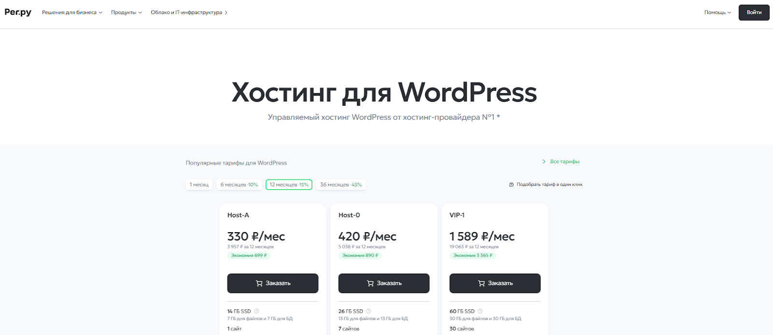Click the question icon near 60 ГБ SSD
This screenshot has width=773, height=335.
480,311
